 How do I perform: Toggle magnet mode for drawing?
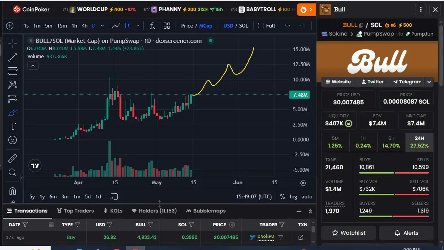pos(13,191)
